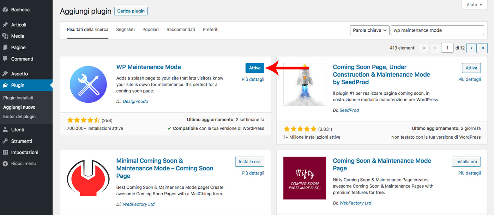494x215 pixels.
Task: Open Editor del plugin submenu item
Action: point(19,116)
